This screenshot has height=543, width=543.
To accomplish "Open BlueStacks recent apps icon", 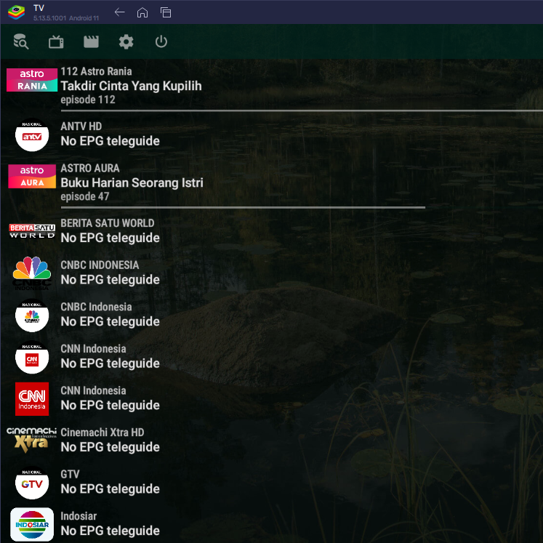I will (x=166, y=12).
